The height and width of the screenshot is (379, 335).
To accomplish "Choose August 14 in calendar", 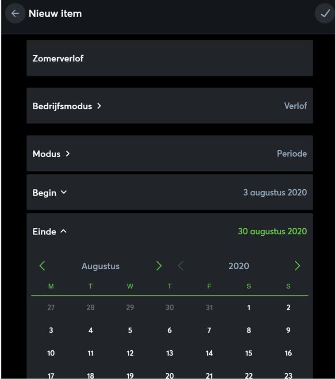I will pyautogui.click(x=209, y=353).
